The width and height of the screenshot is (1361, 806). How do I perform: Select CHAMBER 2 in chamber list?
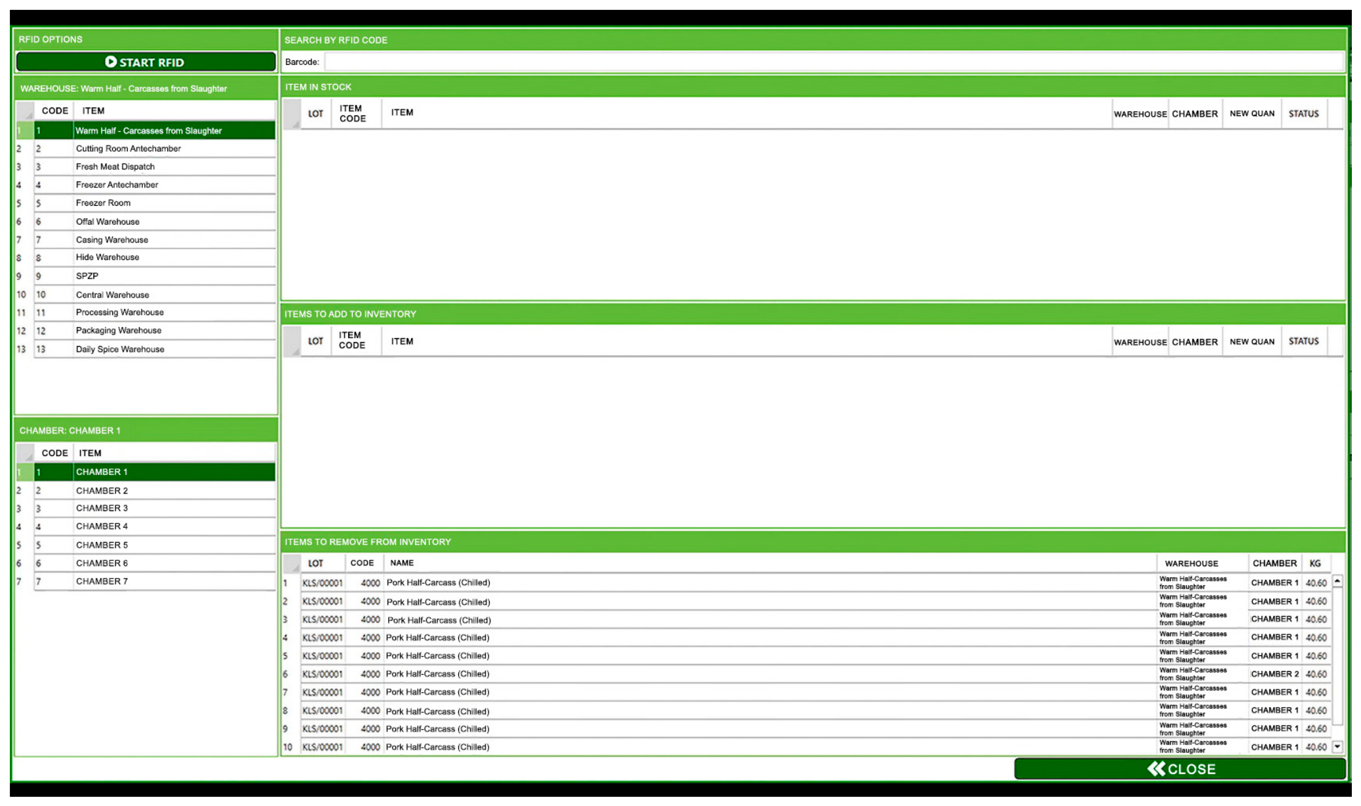(x=146, y=491)
